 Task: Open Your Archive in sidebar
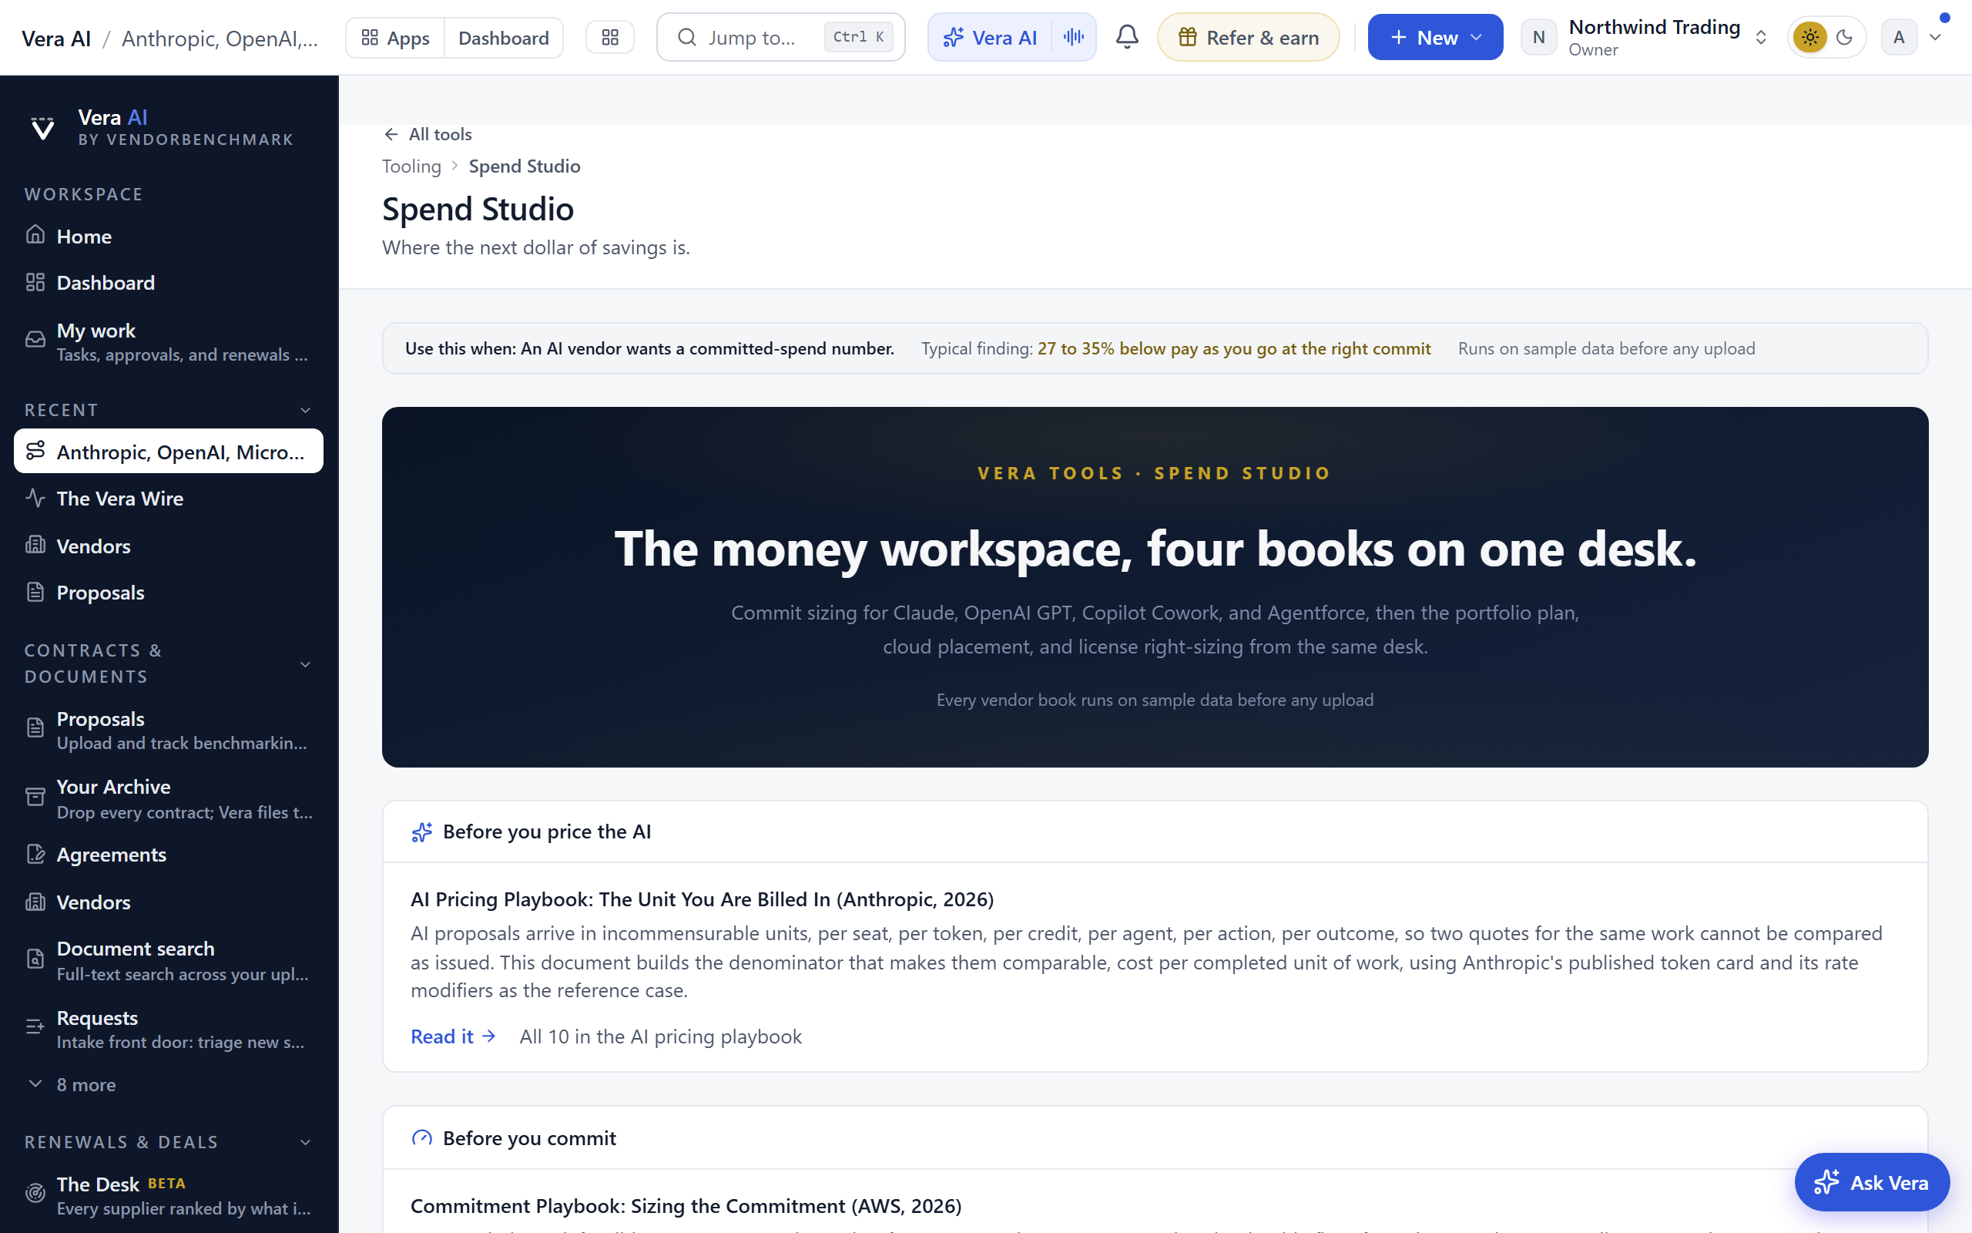pyautogui.click(x=169, y=798)
